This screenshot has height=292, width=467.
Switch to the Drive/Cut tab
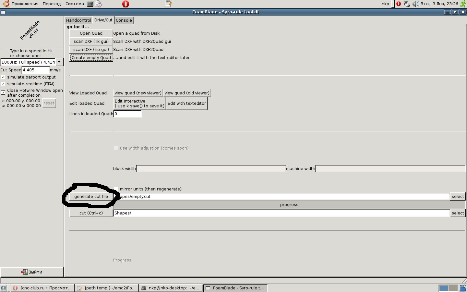[x=103, y=20]
